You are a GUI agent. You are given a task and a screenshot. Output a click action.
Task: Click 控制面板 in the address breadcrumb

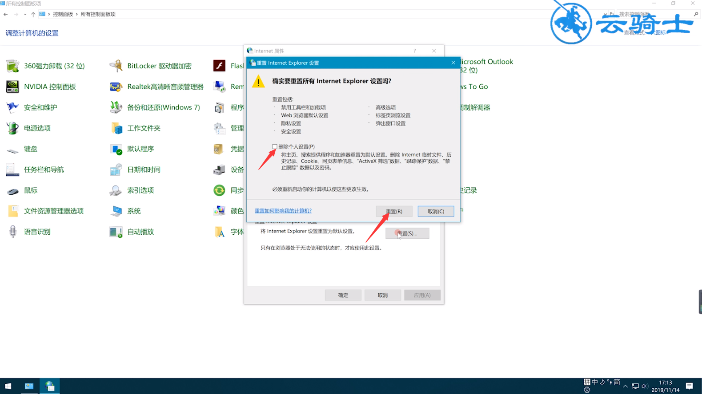pyautogui.click(x=63, y=14)
